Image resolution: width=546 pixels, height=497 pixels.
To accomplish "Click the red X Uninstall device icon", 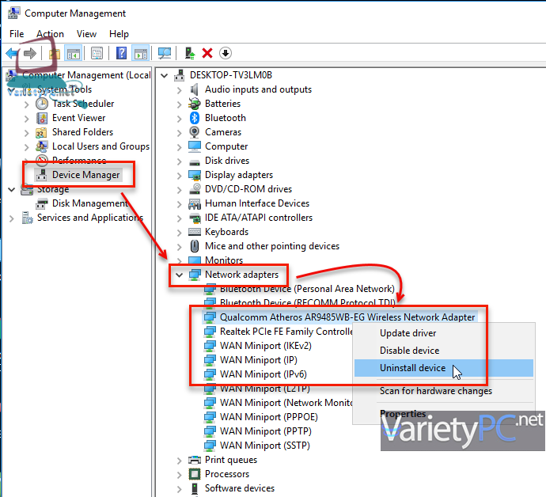I will [x=207, y=53].
